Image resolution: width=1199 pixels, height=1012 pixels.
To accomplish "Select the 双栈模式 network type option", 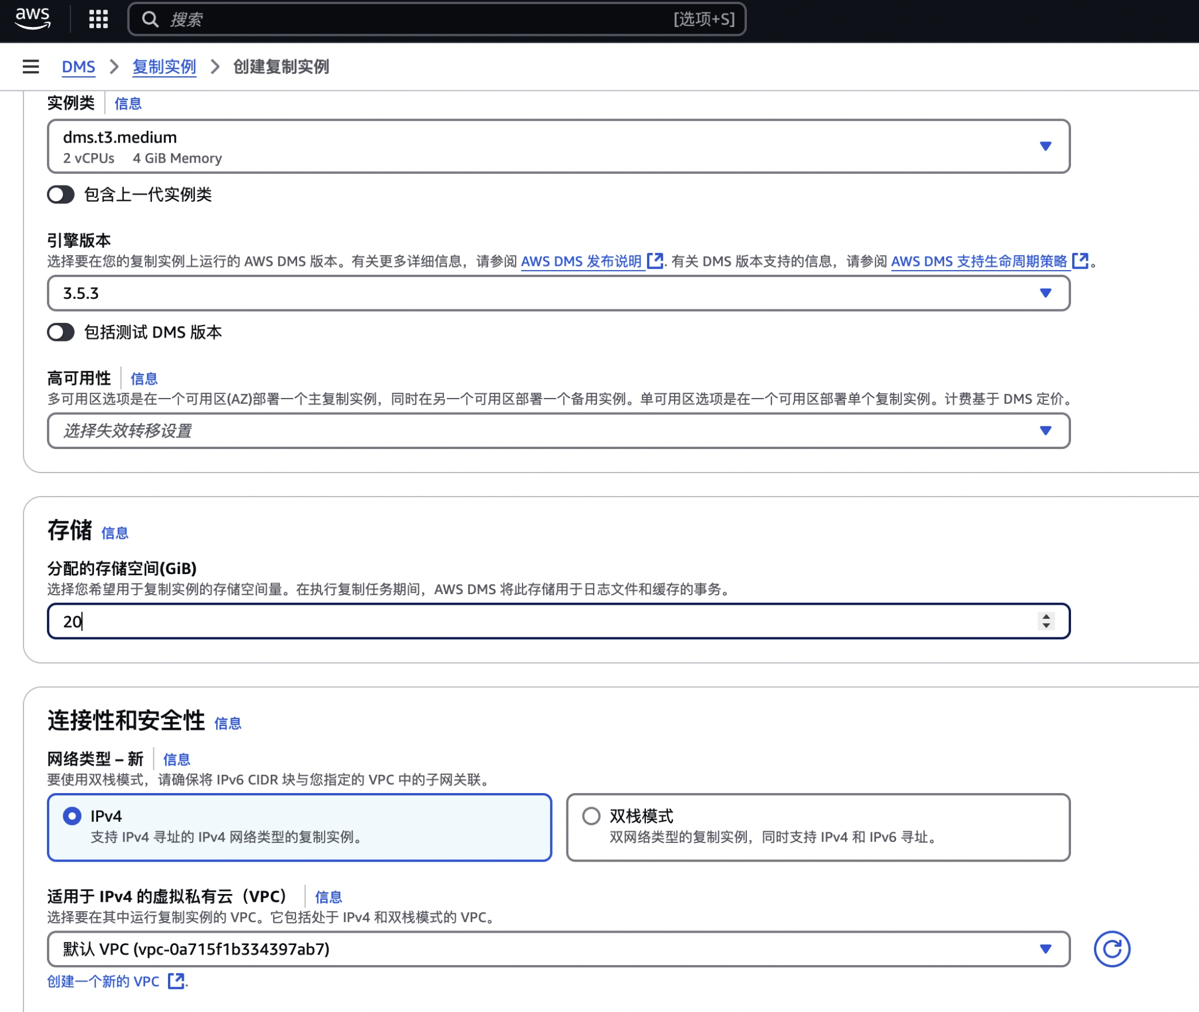I will pyautogui.click(x=591, y=816).
